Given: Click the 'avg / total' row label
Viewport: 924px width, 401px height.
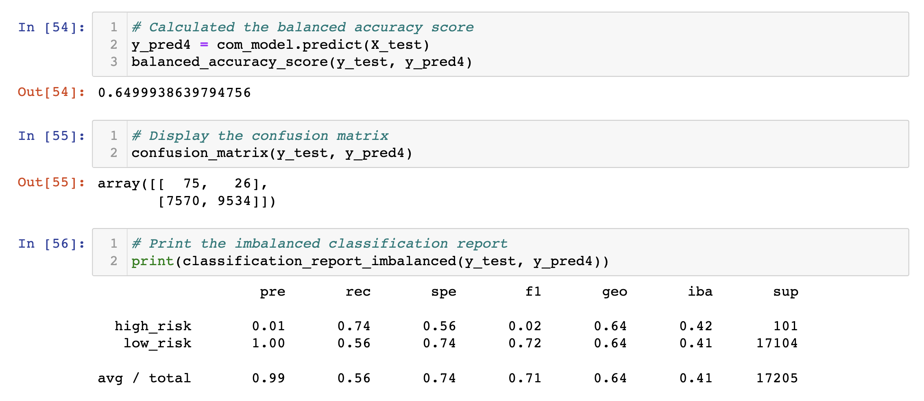Looking at the screenshot, I should 144,378.
